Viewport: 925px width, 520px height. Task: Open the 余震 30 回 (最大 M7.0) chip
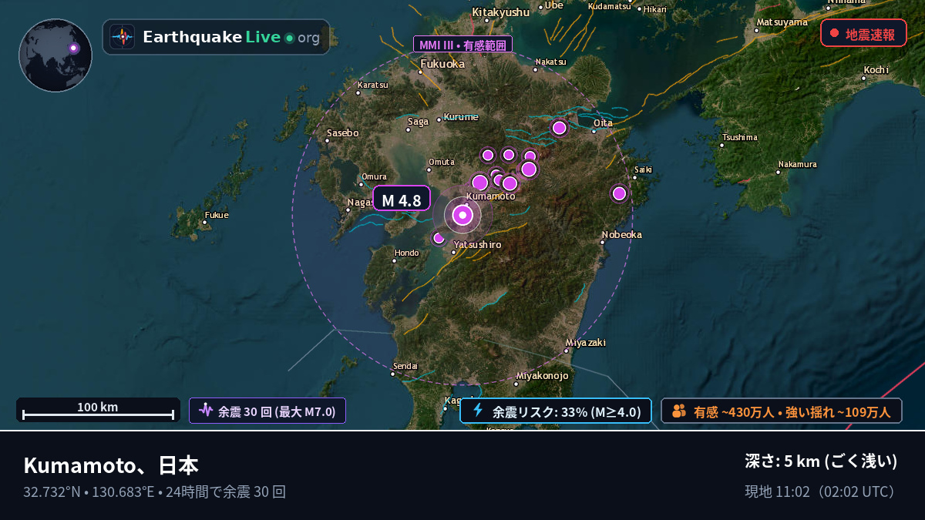pyautogui.click(x=267, y=411)
